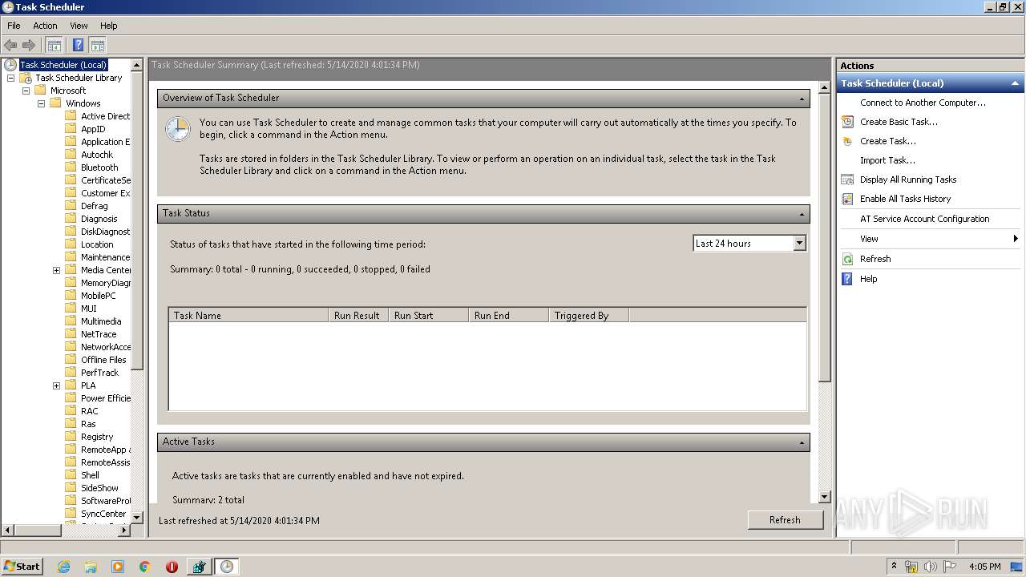The image size is (1026, 577).
Task: Click the Display All Running Tasks icon
Action: click(847, 180)
